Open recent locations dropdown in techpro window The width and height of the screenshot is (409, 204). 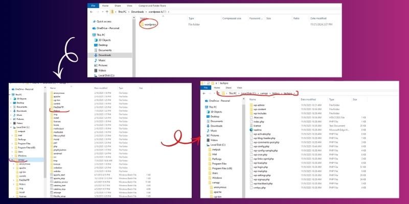(x=215, y=93)
